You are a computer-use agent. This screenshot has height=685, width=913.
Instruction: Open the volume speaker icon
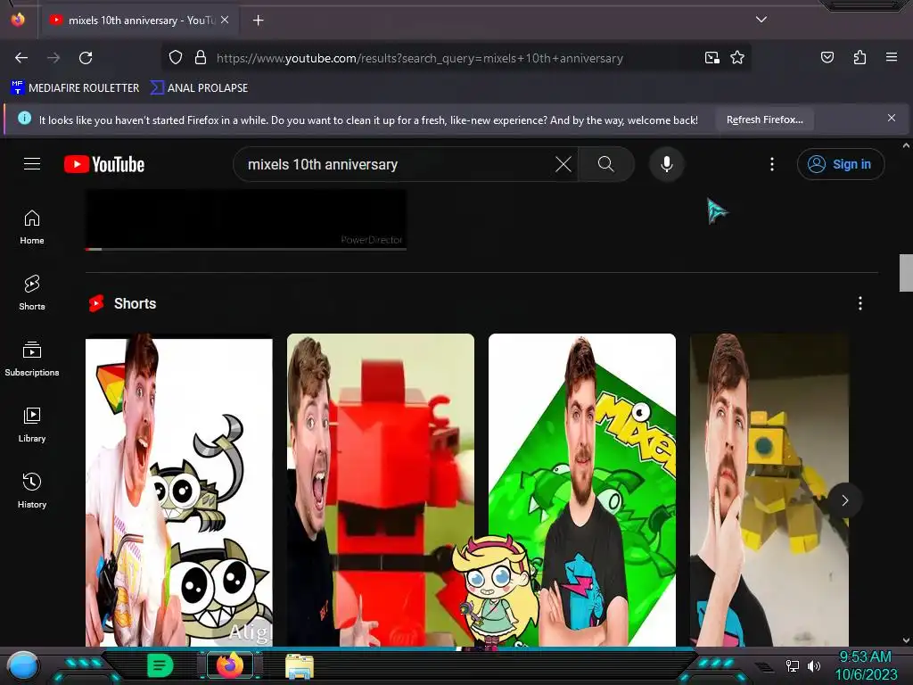pyautogui.click(x=813, y=665)
